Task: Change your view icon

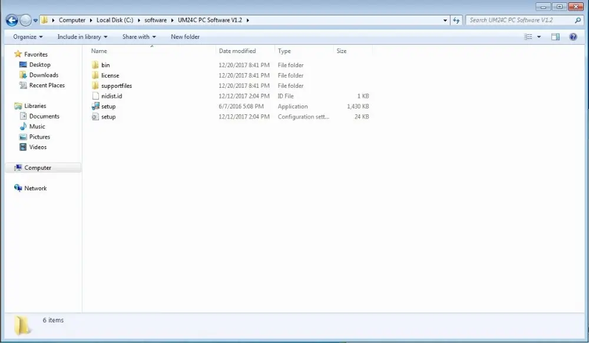Action: [x=528, y=37]
